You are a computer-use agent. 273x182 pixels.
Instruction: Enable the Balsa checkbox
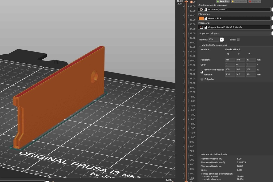click(238, 39)
